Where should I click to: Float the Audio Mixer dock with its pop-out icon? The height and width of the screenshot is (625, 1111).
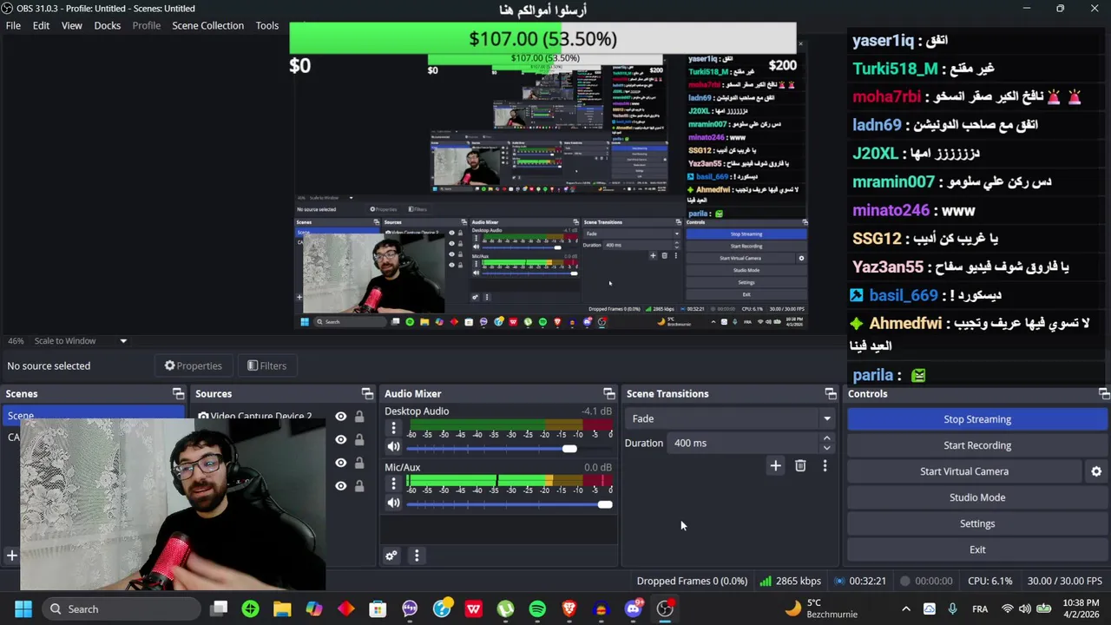[x=608, y=394]
